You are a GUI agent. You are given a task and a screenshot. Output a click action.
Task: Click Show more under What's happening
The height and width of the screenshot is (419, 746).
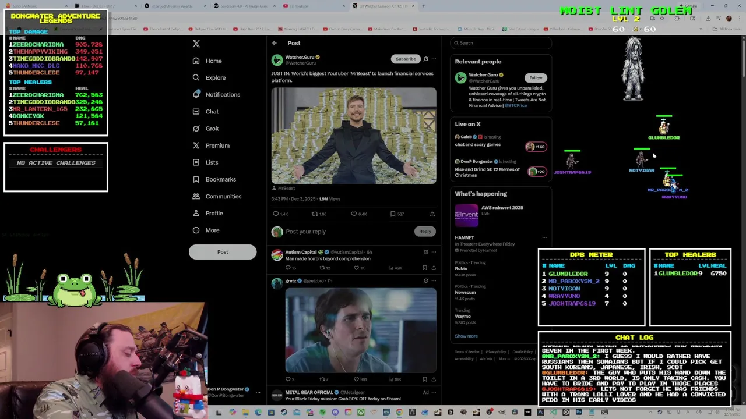pyautogui.click(x=466, y=336)
